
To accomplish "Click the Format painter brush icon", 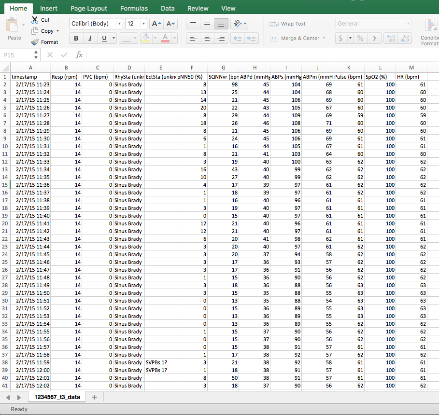I will [35, 42].
